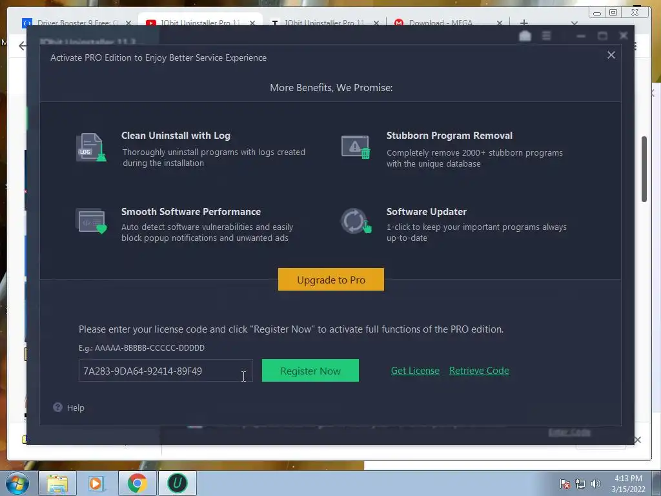Click the Software Updater icon
Screen dimensions: 661x496
(x=356, y=221)
